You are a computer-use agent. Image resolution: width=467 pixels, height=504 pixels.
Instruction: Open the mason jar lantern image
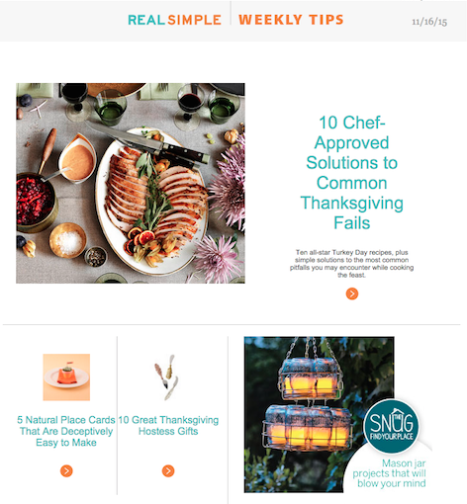(x=319, y=414)
